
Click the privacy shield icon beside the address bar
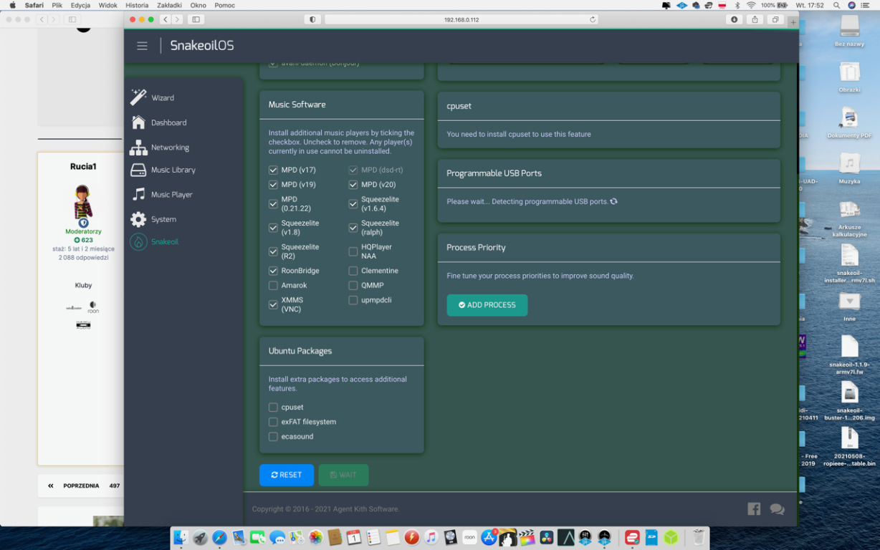click(x=312, y=19)
